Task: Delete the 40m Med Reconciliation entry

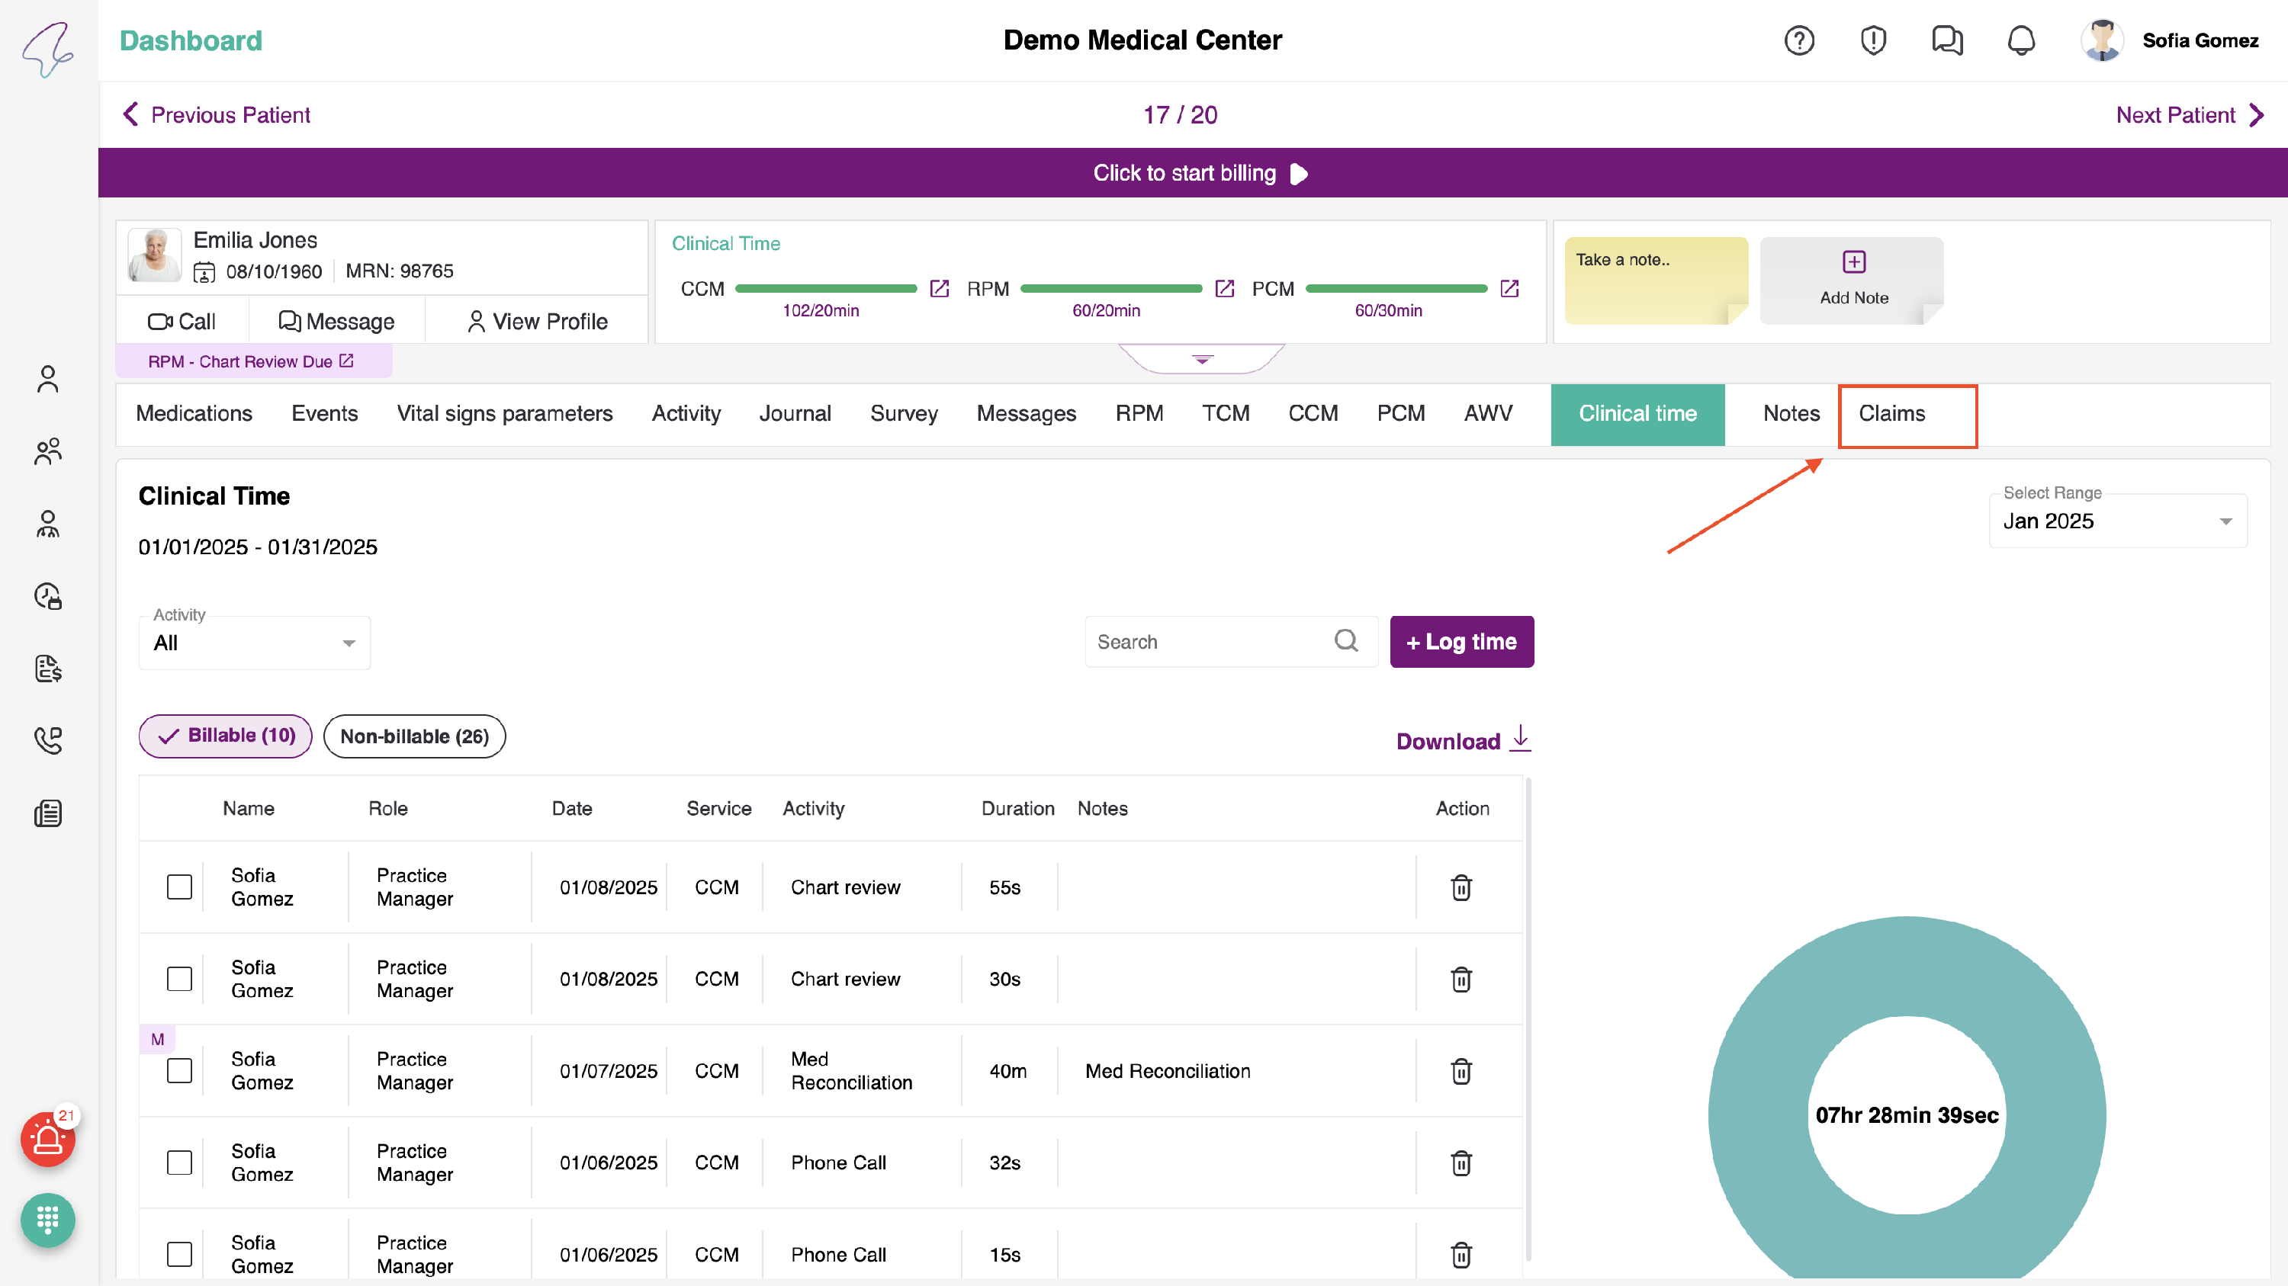Action: coord(1461,1071)
